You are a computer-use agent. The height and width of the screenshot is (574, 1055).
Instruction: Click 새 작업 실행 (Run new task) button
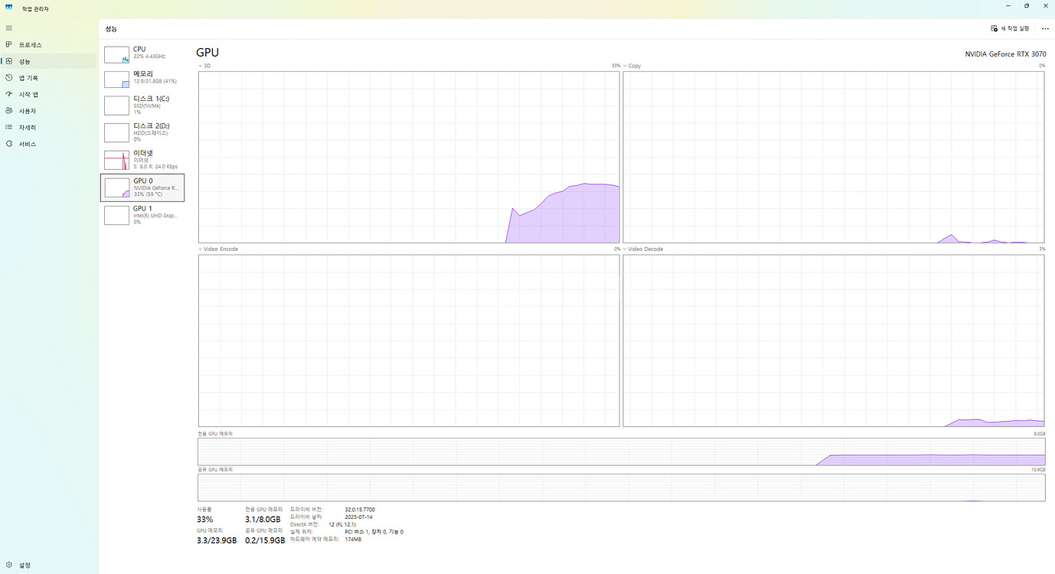pyautogui.click(x=1010, y=28)
